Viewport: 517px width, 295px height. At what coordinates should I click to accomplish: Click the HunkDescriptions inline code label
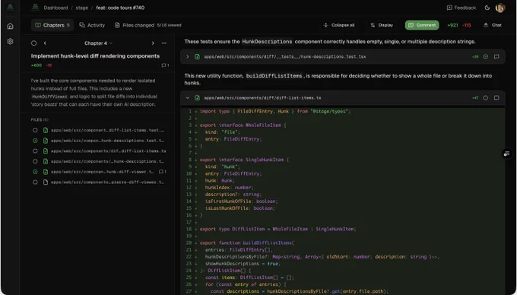pos(267,42)
